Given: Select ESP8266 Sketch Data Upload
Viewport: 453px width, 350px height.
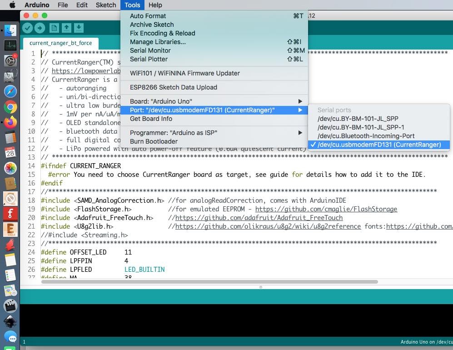Looking at the screenshot, I should point(214,87).
